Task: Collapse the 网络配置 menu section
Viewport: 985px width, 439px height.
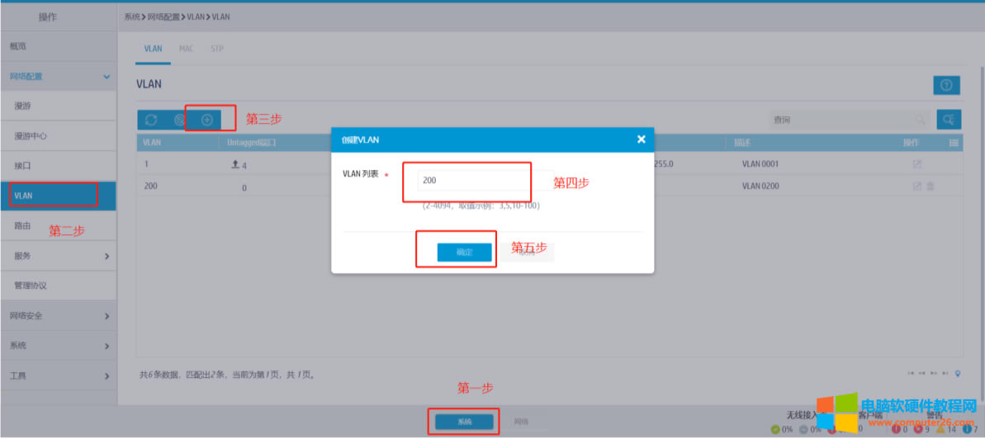Action: (107, 77)
